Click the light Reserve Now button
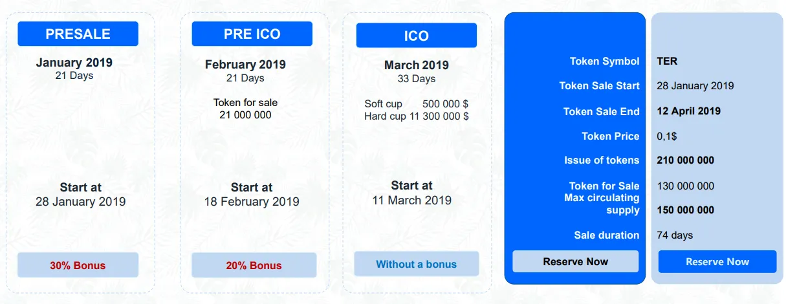 (x=575, y=261)
